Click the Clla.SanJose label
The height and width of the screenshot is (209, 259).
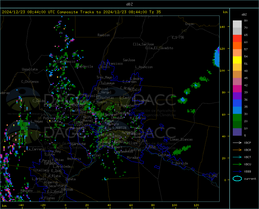(x=143, y=44)
